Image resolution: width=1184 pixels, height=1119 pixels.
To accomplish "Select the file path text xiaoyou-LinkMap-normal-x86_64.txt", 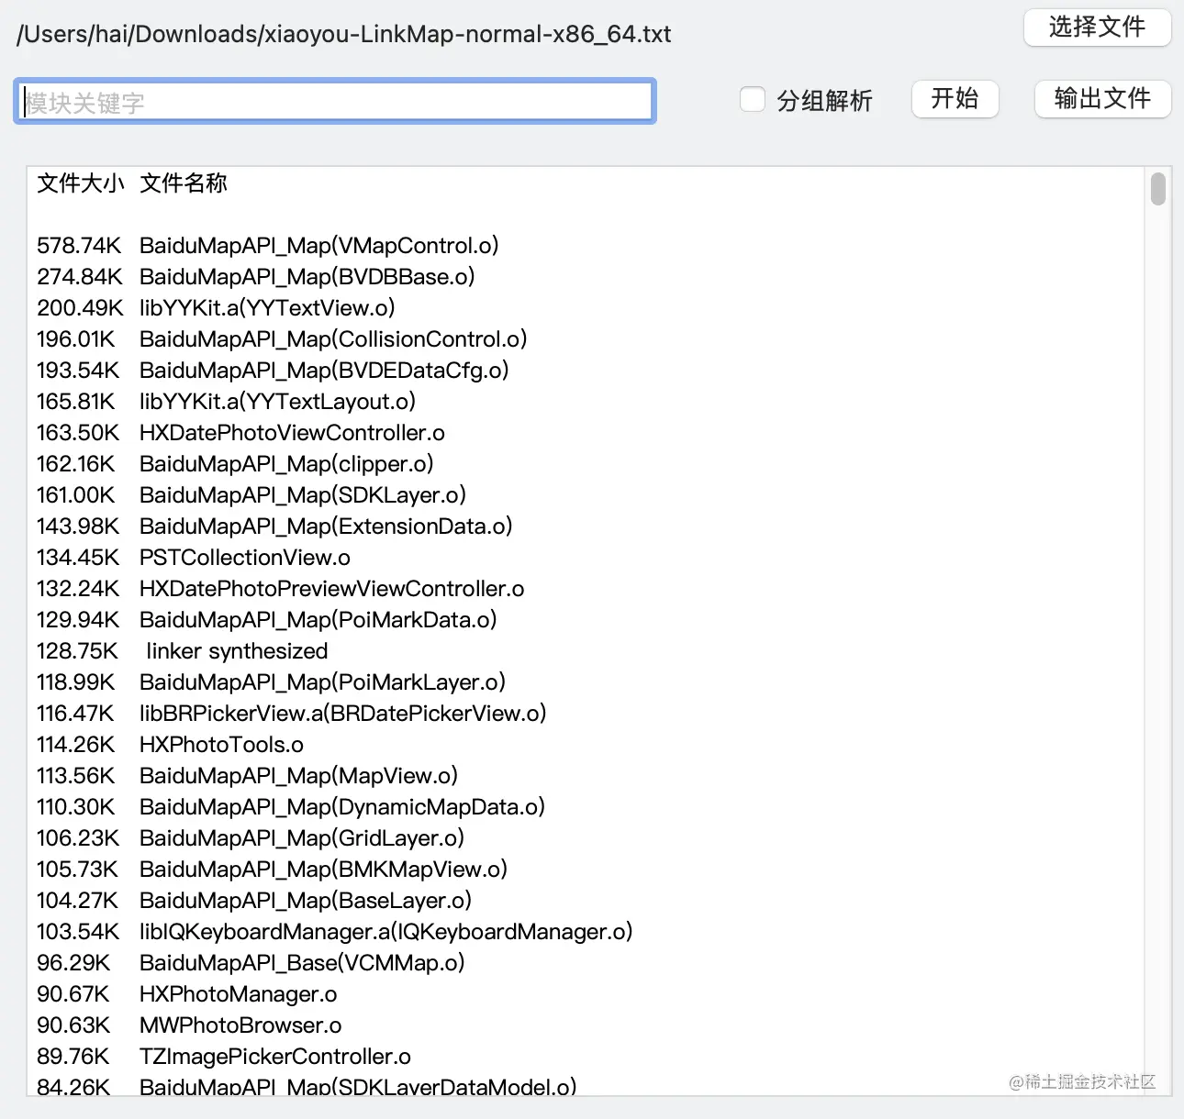I will coord(468,35).
